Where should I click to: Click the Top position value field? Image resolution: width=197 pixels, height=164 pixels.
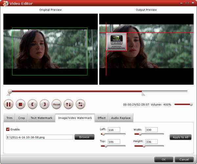coord(114,142)
